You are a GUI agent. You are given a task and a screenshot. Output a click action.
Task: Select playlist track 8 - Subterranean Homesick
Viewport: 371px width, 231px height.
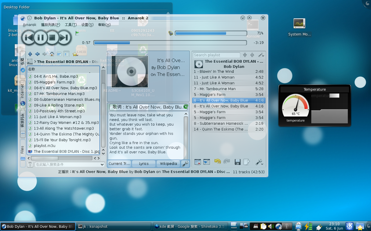(x=229, y=124)
